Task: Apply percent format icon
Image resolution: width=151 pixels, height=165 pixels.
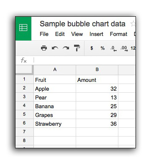Action: [x=102, y=48]
